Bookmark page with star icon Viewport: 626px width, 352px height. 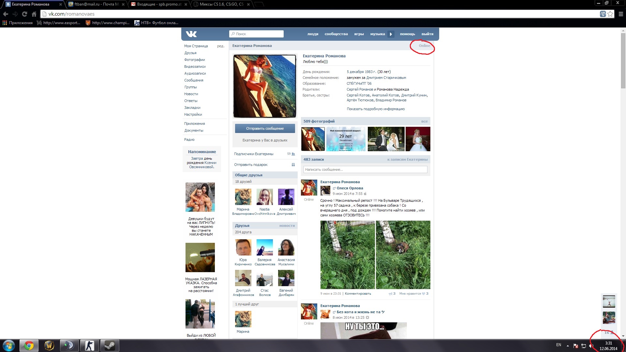610,14
